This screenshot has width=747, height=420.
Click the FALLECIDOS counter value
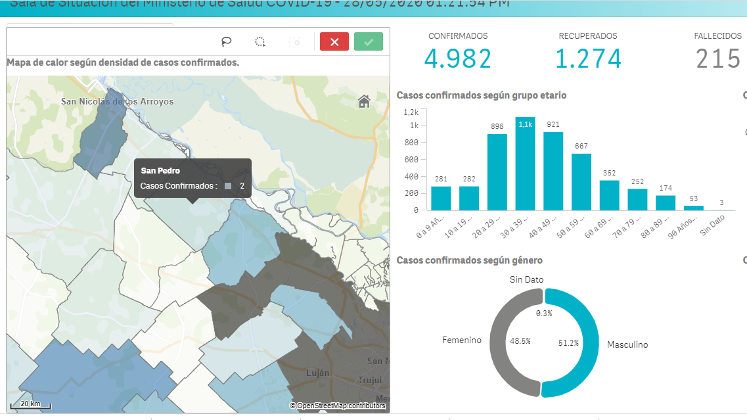718,59
